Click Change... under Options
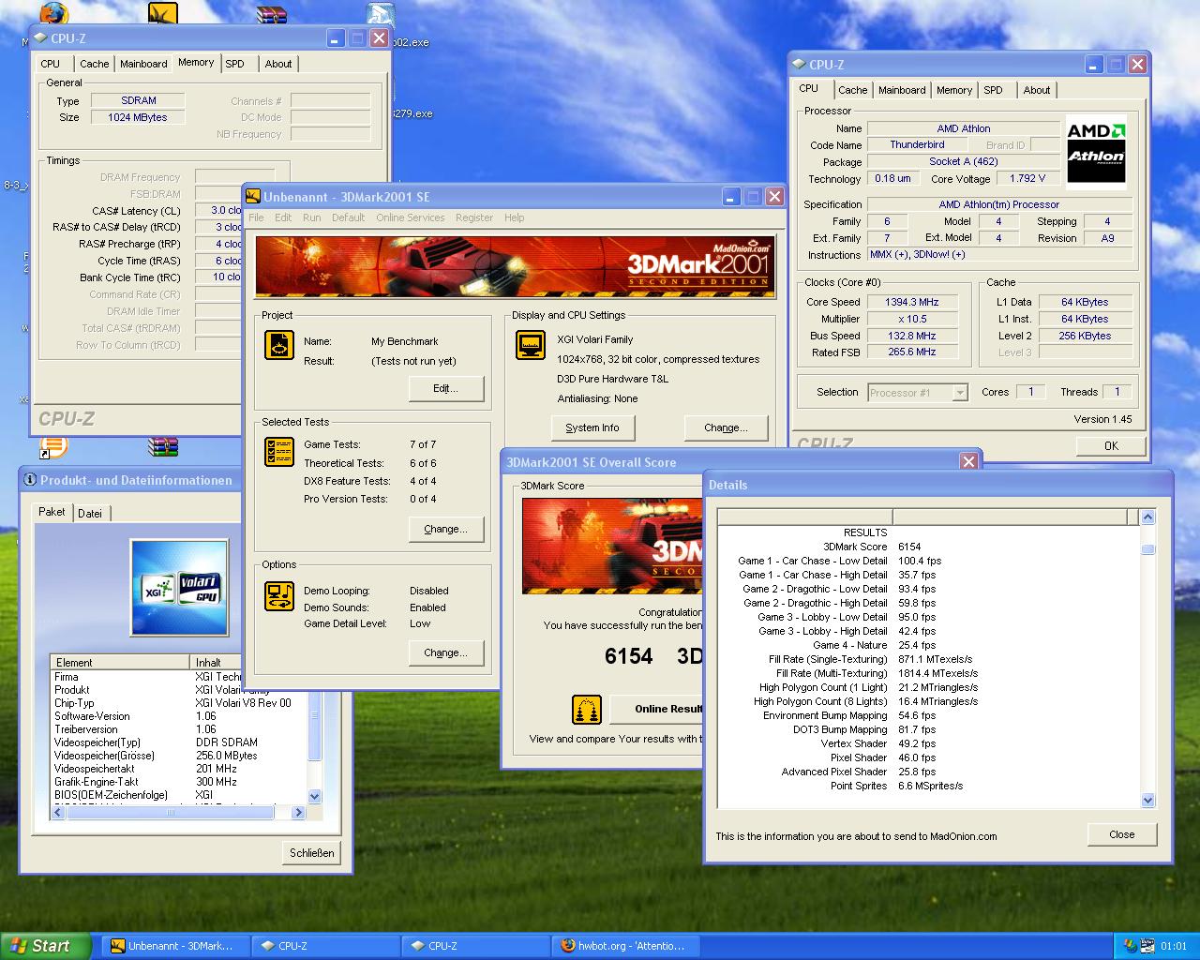 pos(446,652)
